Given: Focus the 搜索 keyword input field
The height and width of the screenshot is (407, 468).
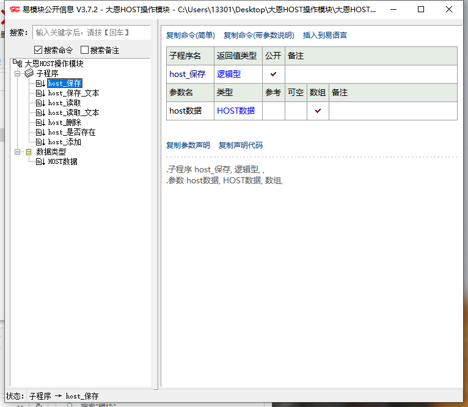Looking at the screenshot, I should [90, 32].
